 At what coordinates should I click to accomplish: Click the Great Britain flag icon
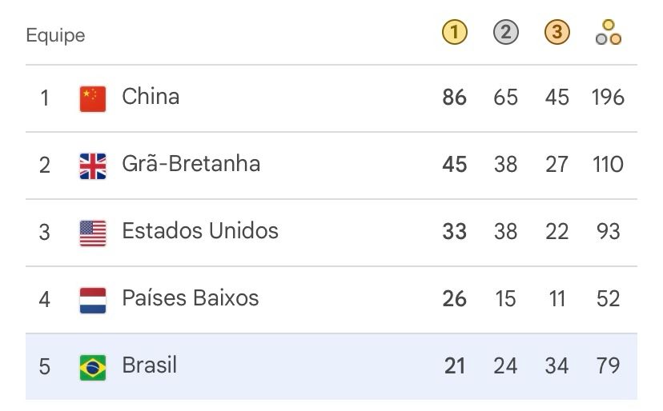pos(93,166)
